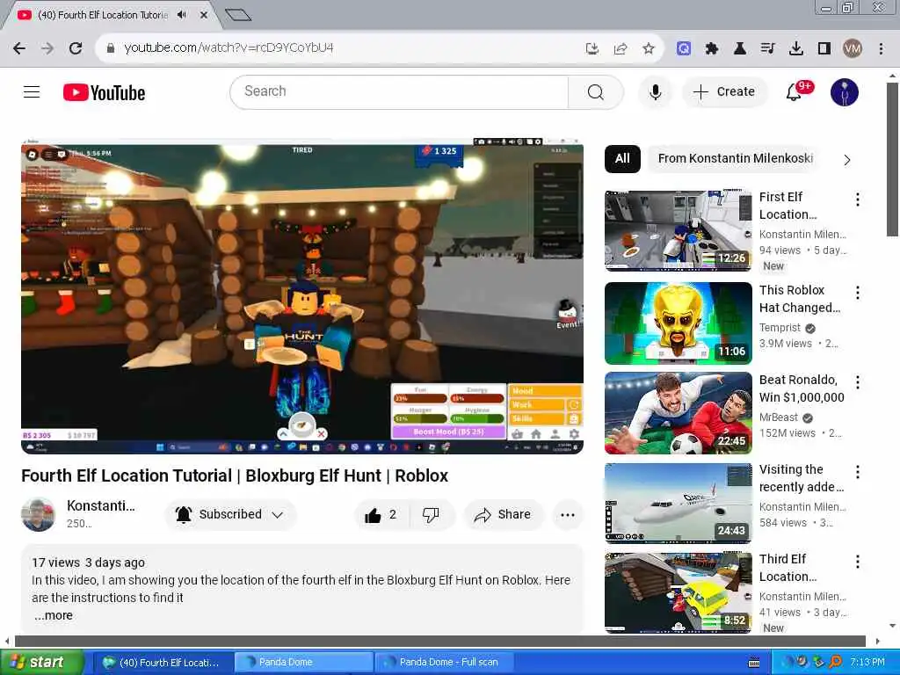900x675 pixels.
Task: Open Konstantin channel avatar
Action: coord(39,514)
